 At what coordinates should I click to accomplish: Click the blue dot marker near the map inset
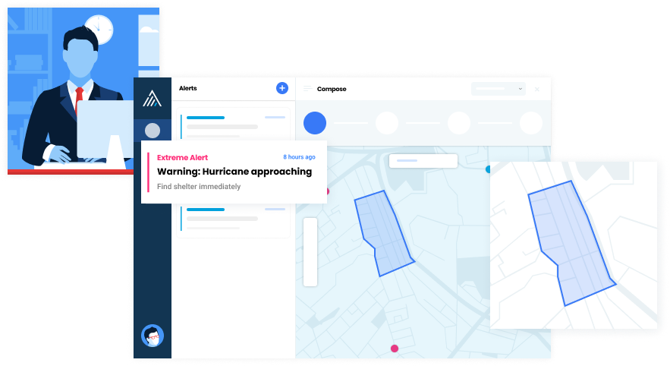coord(488,169)
